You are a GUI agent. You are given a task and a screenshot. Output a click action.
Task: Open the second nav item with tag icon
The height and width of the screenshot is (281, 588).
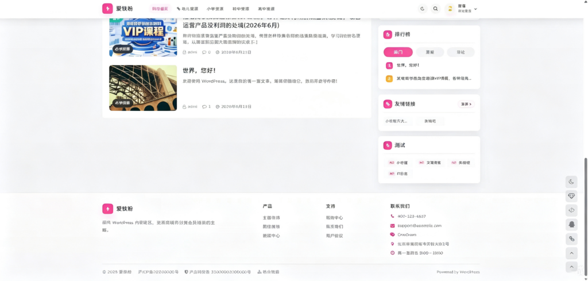tap(188, 9)
